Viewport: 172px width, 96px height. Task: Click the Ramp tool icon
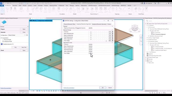click(x=63, y=9)
